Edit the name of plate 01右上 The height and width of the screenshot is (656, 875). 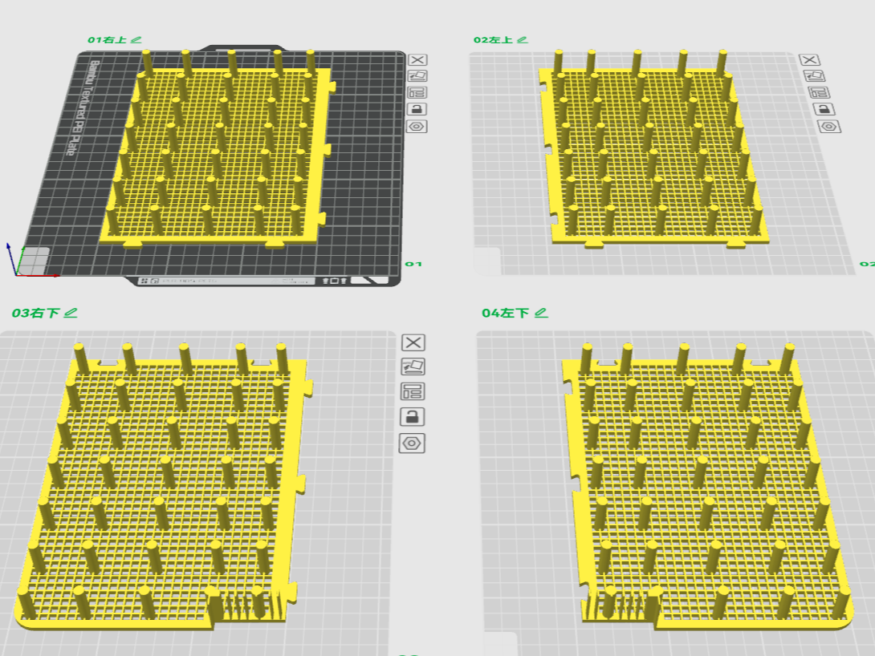(x=136, y=39)
